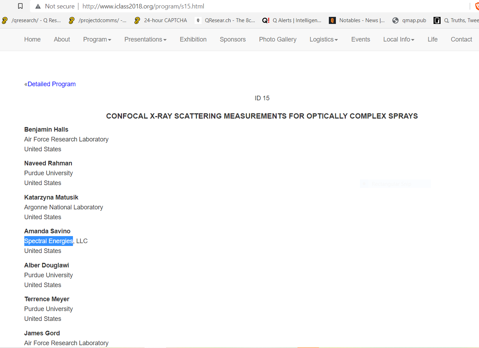Click author name Naveed Rahman
Screen dimensions: 479x348
tap(48, 163)
